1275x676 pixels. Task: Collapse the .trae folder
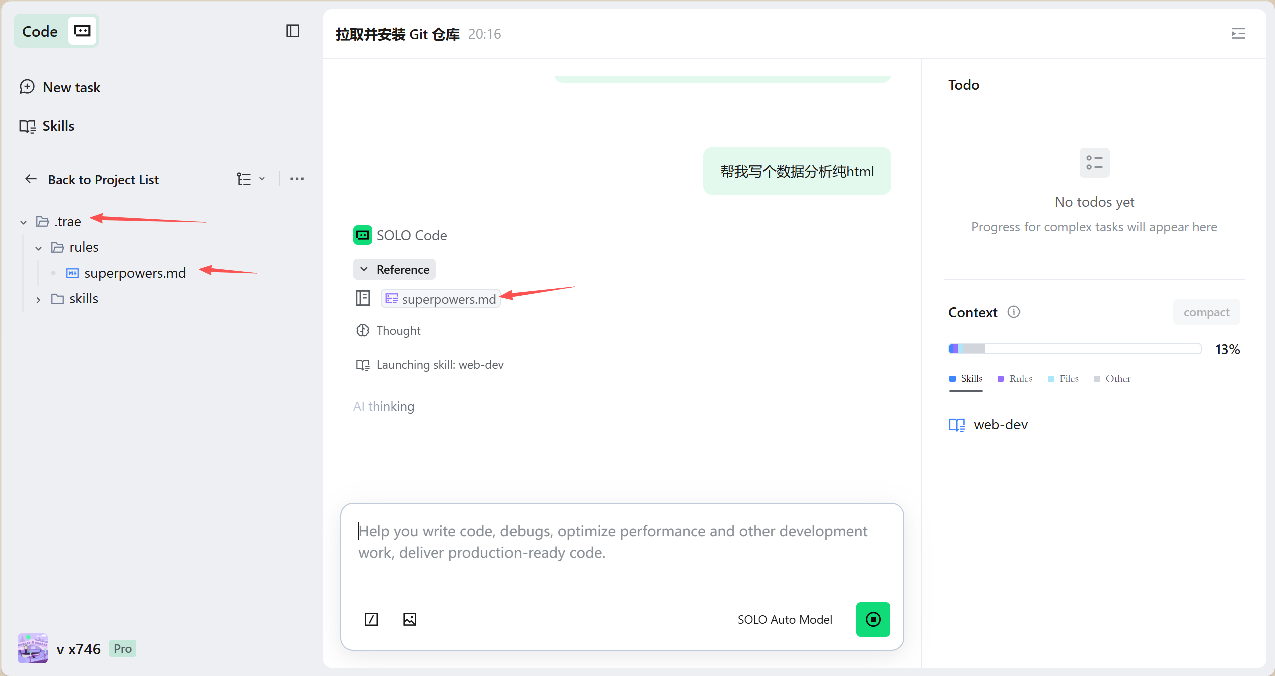click(x=23, y=222)
